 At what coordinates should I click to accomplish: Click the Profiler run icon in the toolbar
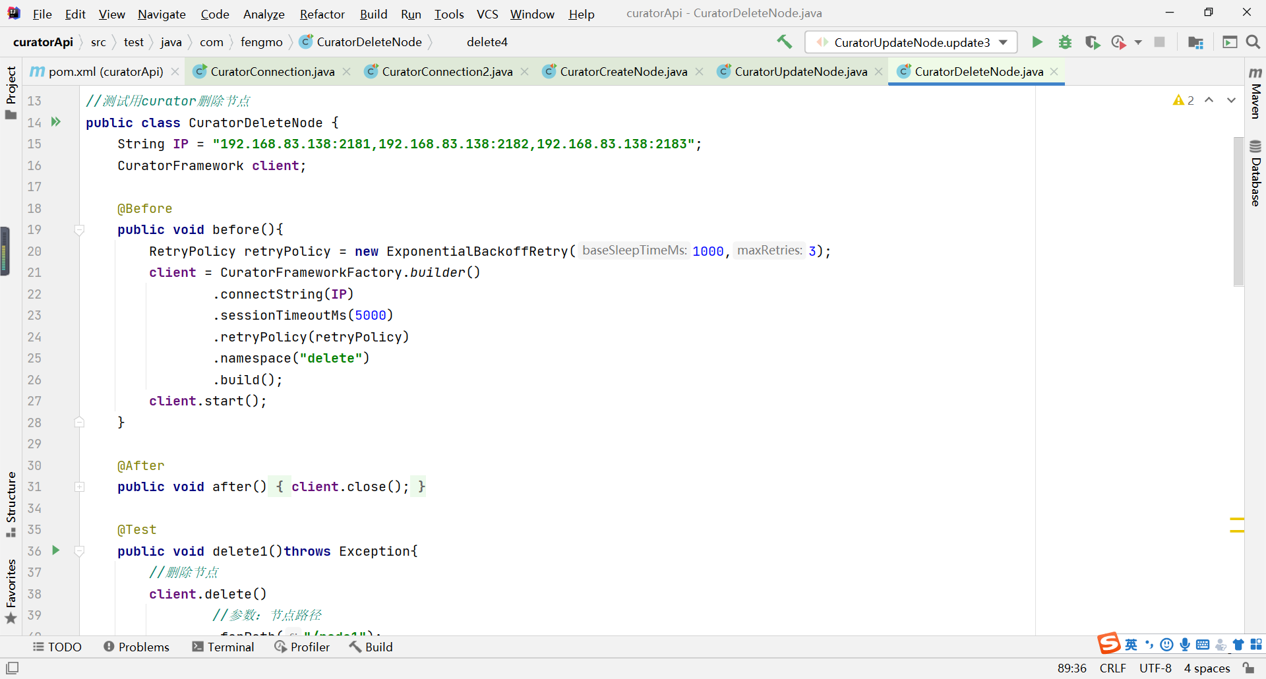point(1118,42)
